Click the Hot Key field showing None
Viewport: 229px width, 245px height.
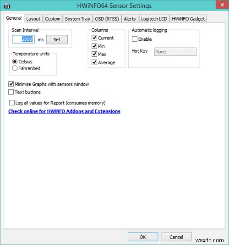175,52
